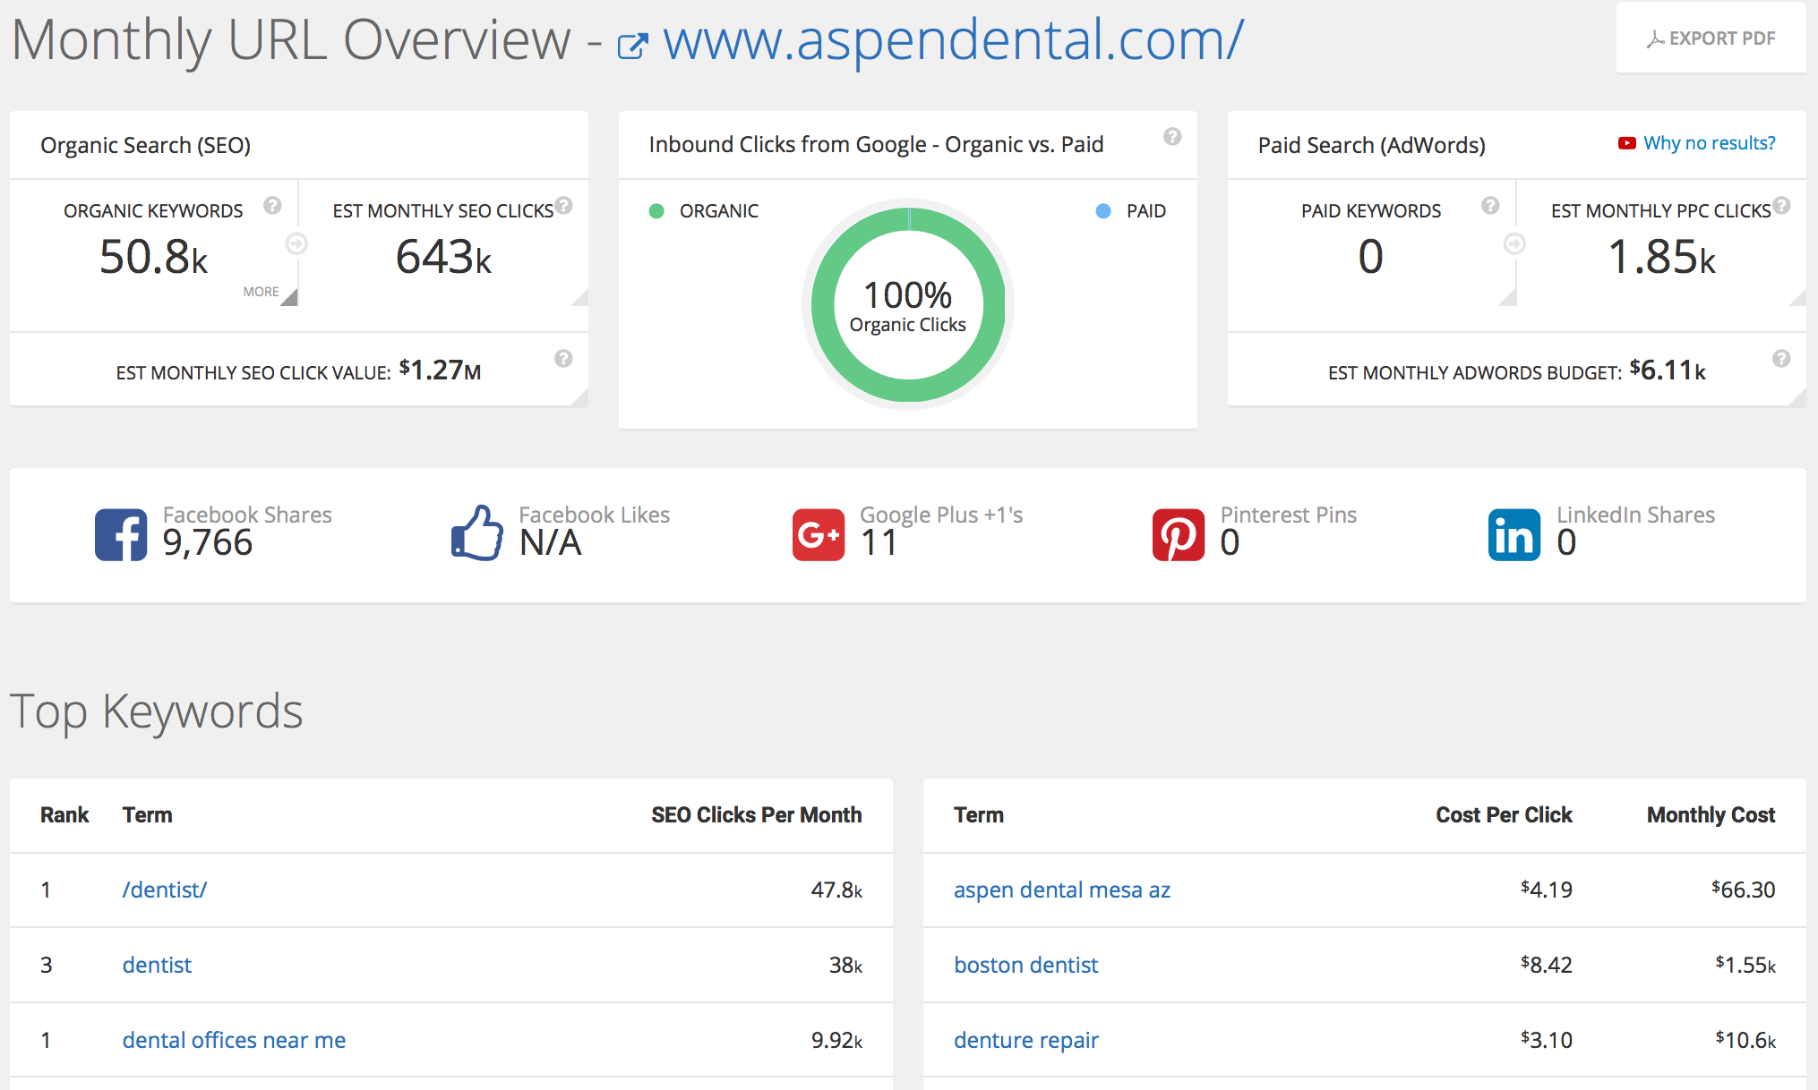Click help icon next to Est Monthly PPC Clicks
Viewport: 1818px width, 1090px height.
click(1781, 205)
